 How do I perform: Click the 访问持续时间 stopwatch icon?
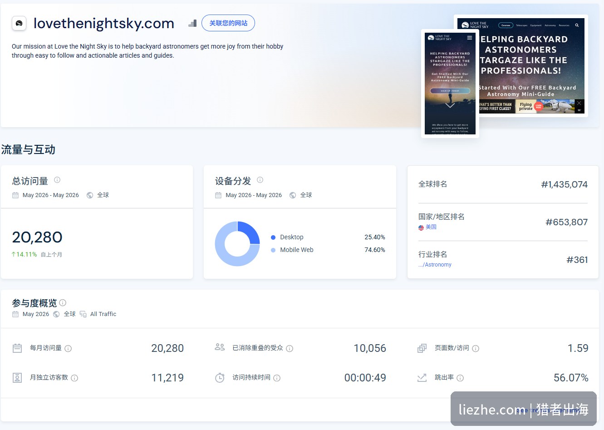coord(220,378)
